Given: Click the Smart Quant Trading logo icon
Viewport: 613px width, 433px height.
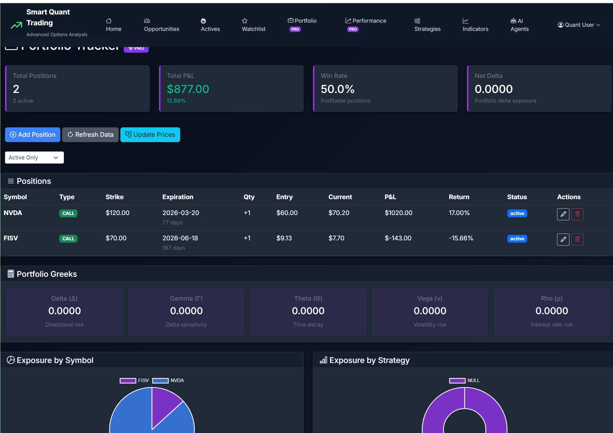Looking at the screenshot, I should pos(16,25).
